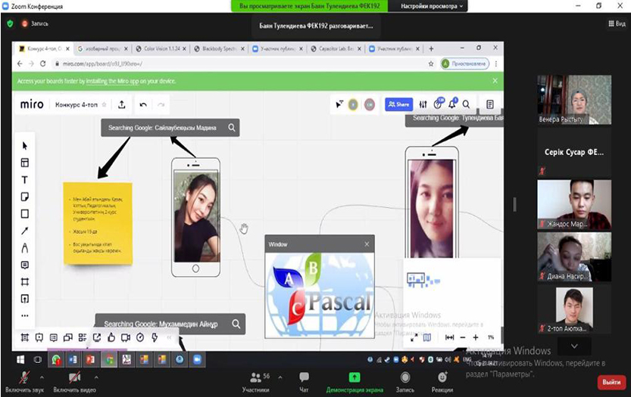
Task: Open Miro board settings sliders icon
Action: (x=423, y=104)
